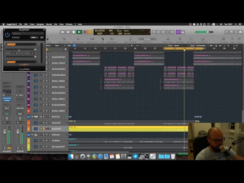The height and width of the screenshot is (183, 244).
Task: Open the Help menu
Action: [80, 24]
